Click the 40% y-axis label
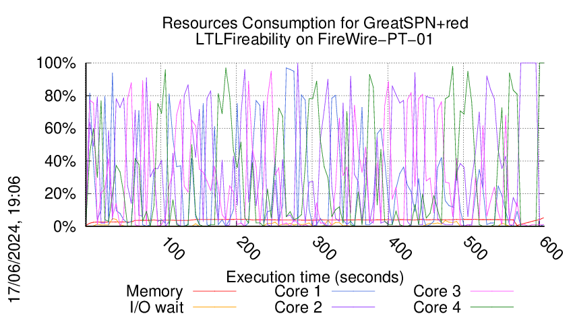 [x=60, y=161]
